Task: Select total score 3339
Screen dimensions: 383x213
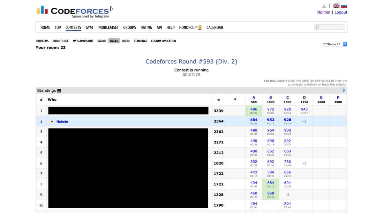Action: pyautogui.click(x=219, y=111)
